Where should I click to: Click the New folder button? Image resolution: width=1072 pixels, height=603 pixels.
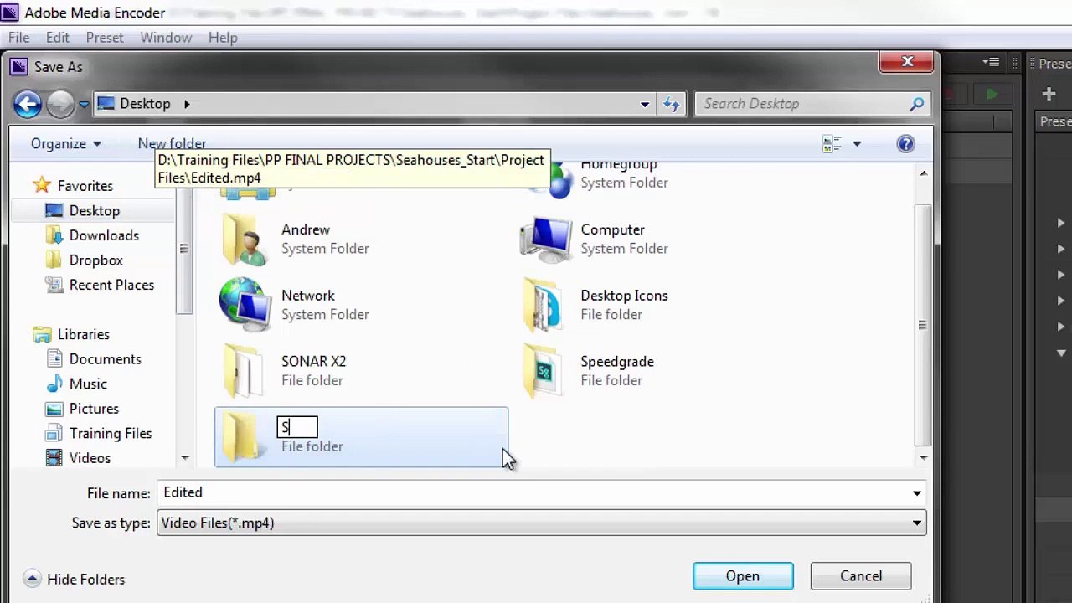click(x=172, y=144)
